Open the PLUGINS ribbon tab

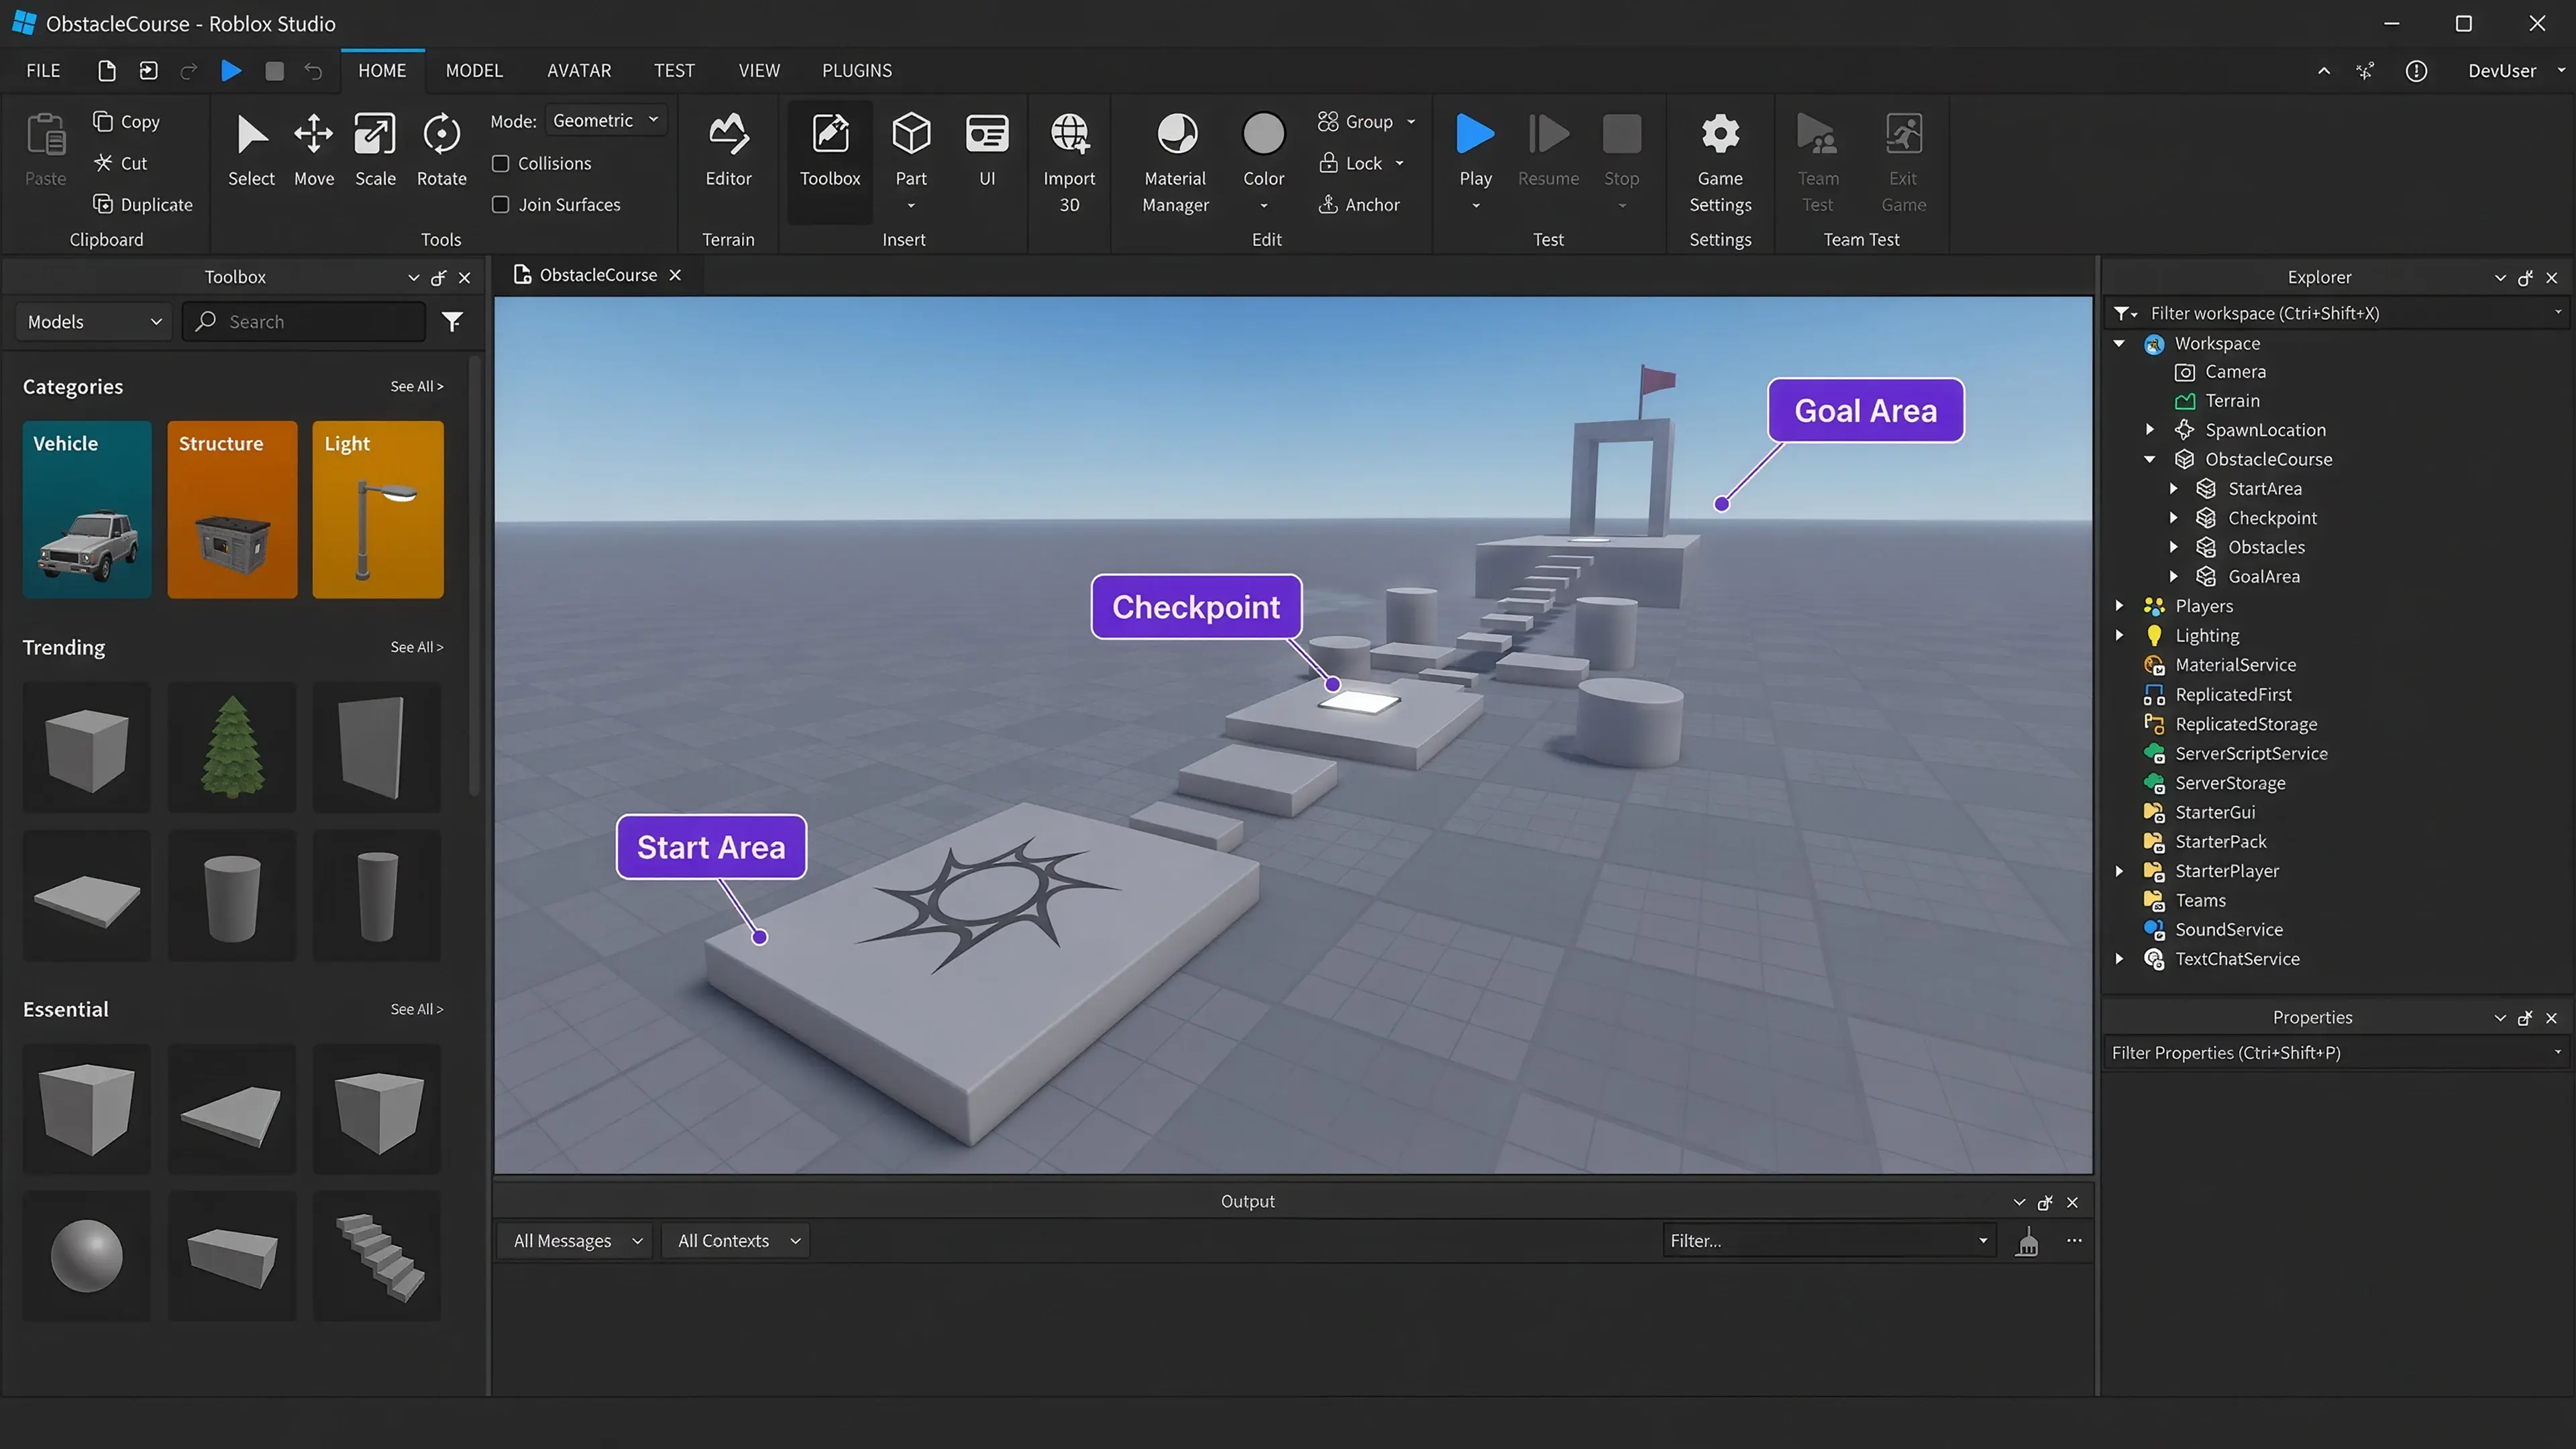point(856,71)
